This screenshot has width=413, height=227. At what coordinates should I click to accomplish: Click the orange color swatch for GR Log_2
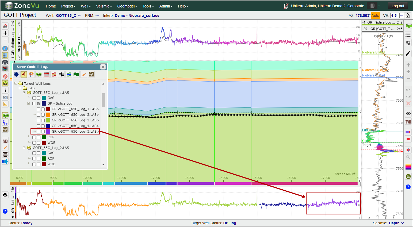point(48,115)
